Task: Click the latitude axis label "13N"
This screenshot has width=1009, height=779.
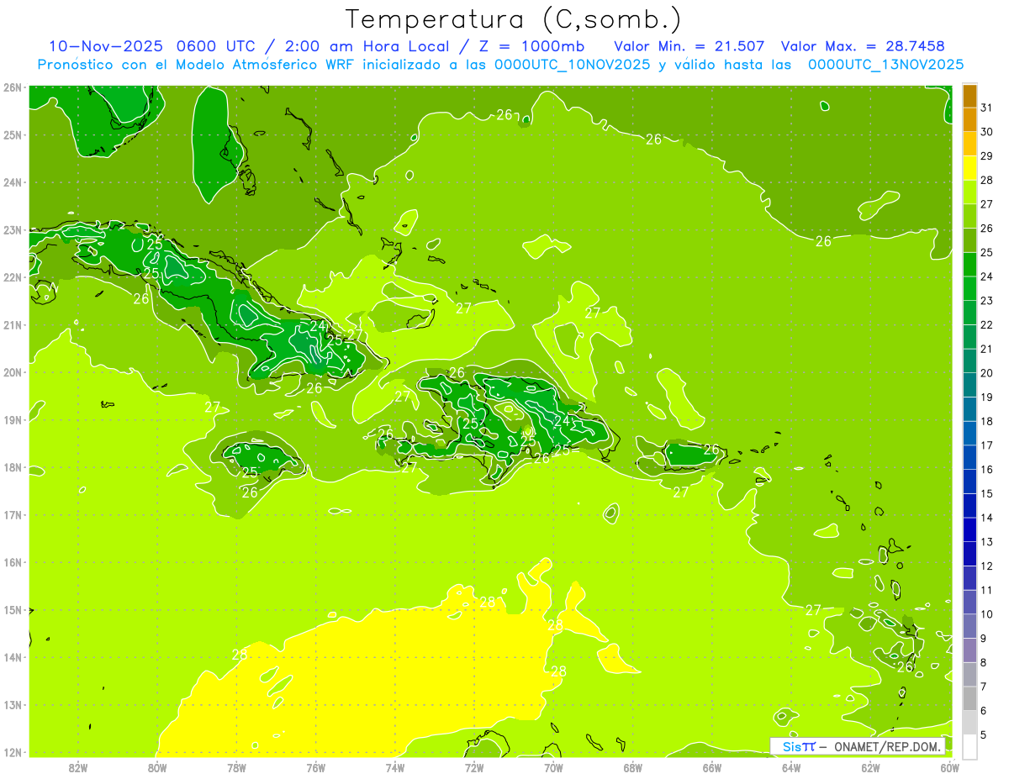Action: point(13,704)
